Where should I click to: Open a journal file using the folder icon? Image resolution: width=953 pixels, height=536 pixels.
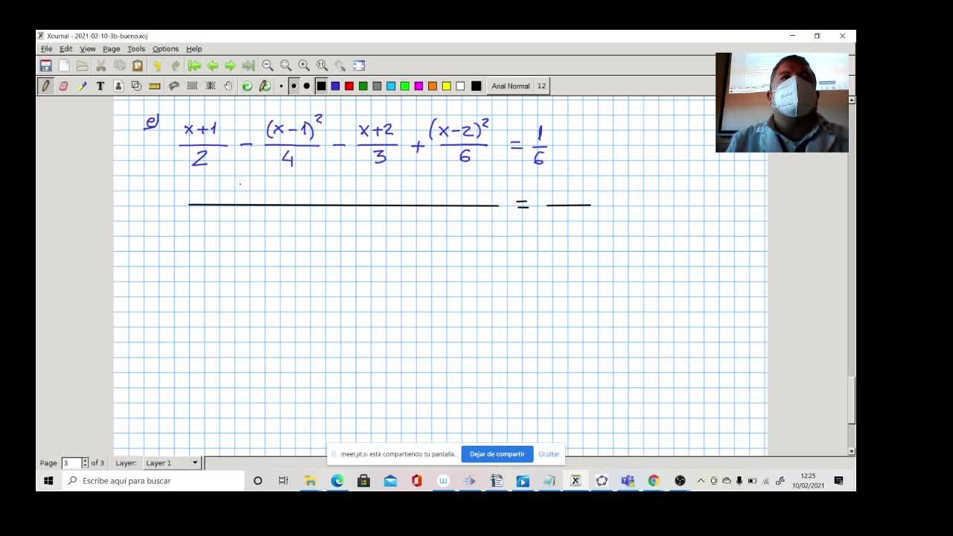click(82, 66)
